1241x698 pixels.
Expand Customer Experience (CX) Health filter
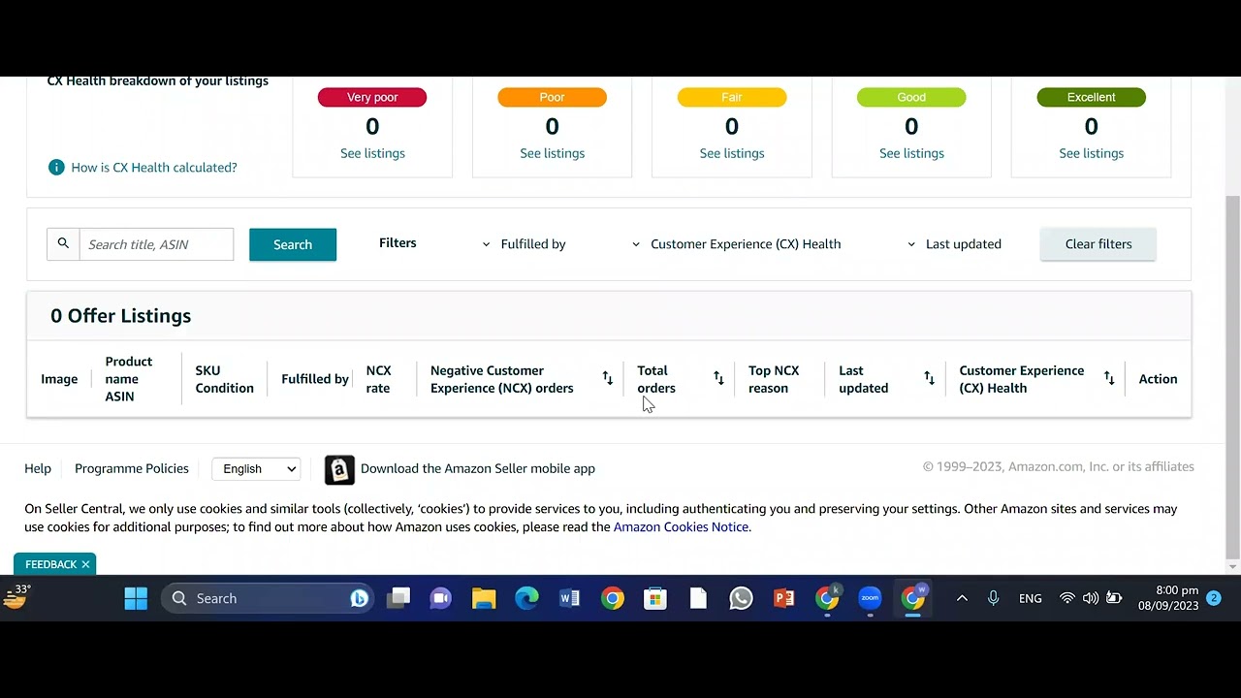736,244
